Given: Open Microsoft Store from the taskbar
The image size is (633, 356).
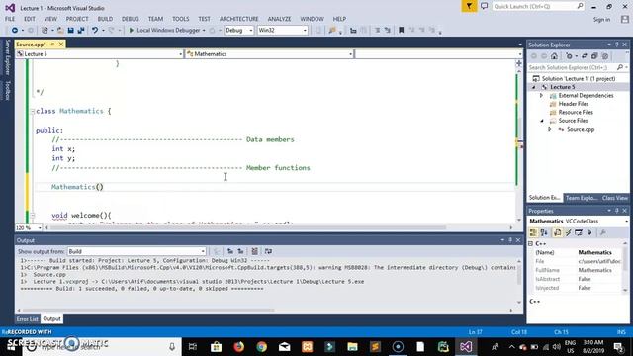Looking at the screenshot, I should (x=216, y=347).
